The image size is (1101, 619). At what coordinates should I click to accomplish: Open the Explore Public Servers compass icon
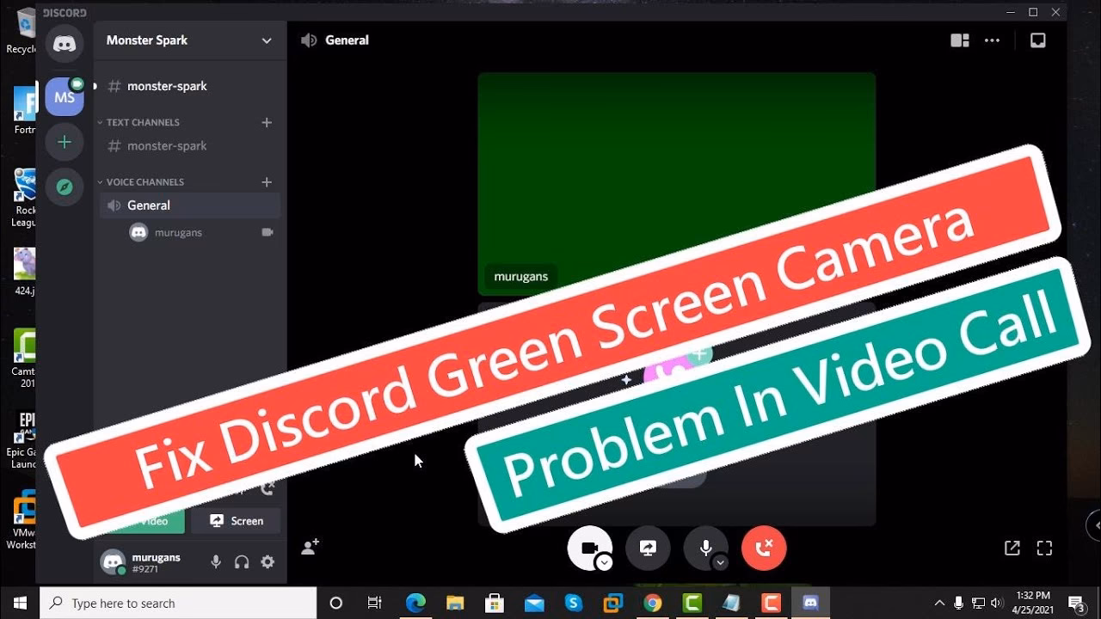pos(64,187)
